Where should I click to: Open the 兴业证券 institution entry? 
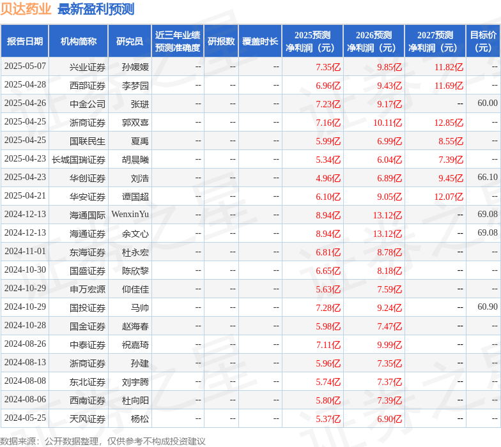88,67
